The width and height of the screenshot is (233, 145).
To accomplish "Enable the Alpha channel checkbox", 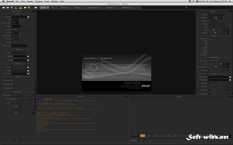I will (12, 103).
